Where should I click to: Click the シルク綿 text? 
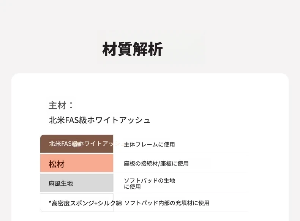[110, 203]
